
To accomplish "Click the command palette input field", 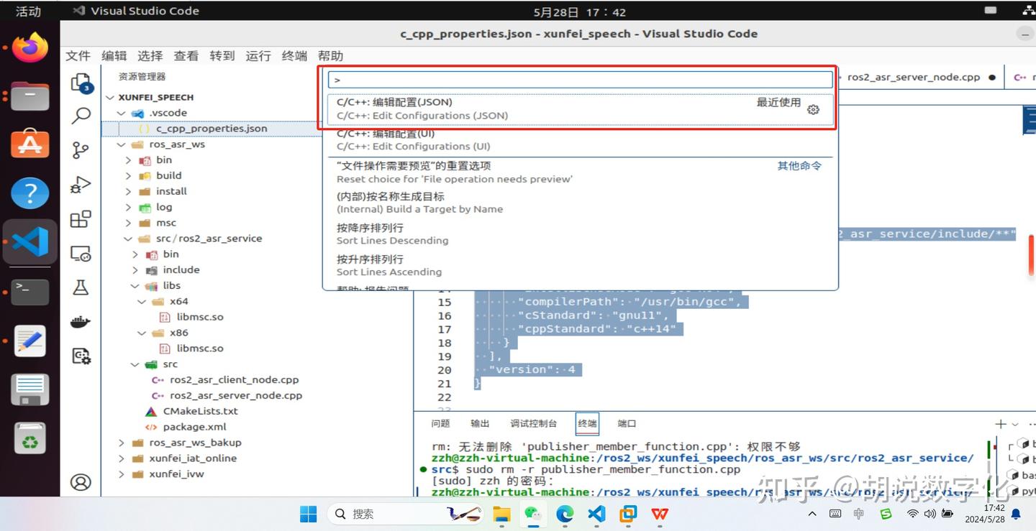I will pyautogui.click(x=579, y=79).
